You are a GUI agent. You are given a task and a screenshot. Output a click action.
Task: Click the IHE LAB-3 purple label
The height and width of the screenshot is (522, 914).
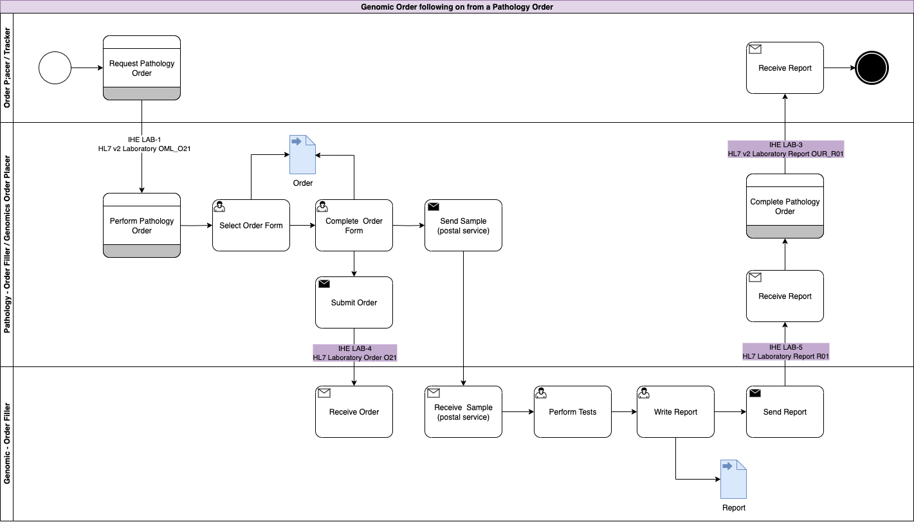pyautogui.click(x=785, y=149)
